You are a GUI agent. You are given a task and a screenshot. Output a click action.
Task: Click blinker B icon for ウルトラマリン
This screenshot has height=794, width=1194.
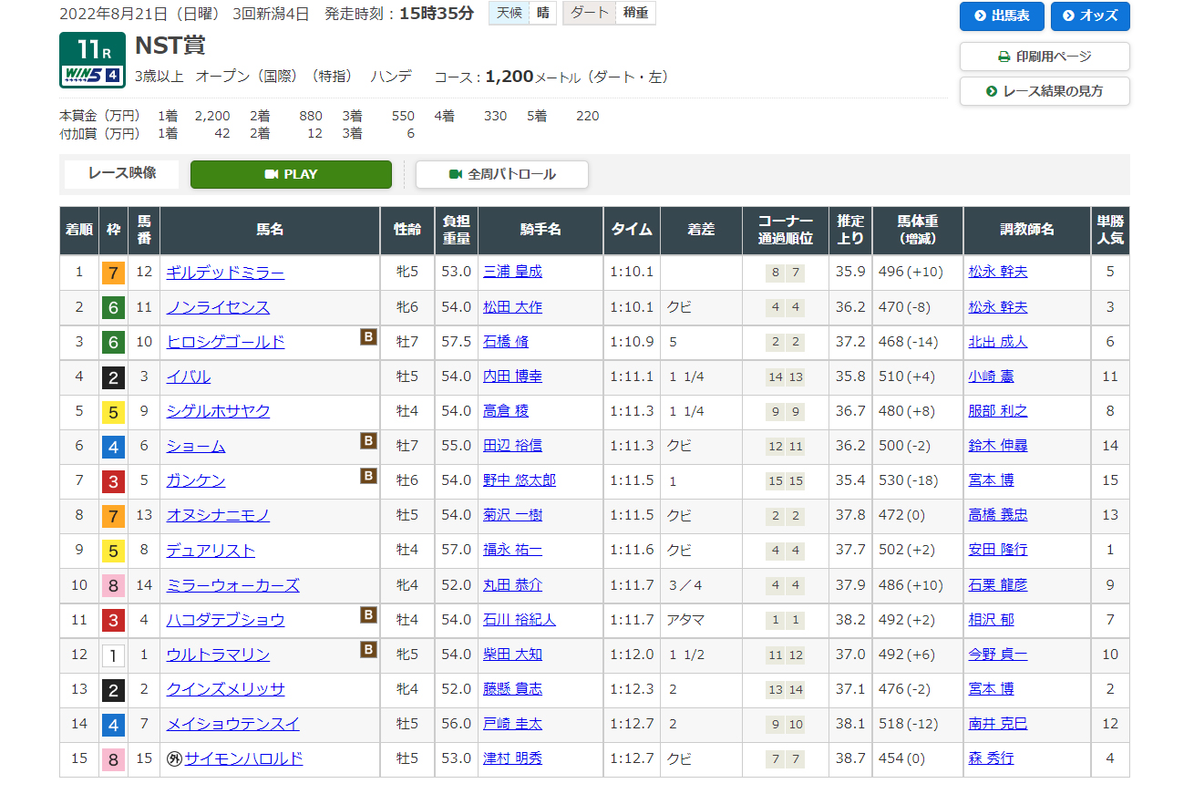368,650
